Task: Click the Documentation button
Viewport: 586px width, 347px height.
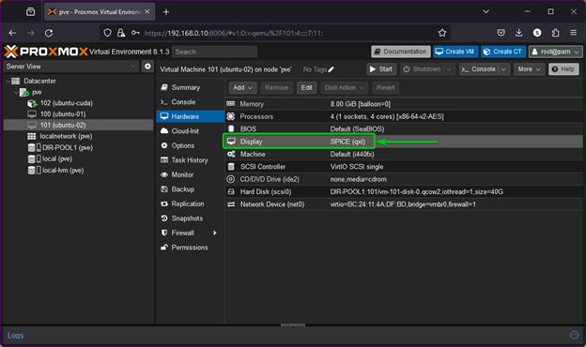Action: (401, 52)
